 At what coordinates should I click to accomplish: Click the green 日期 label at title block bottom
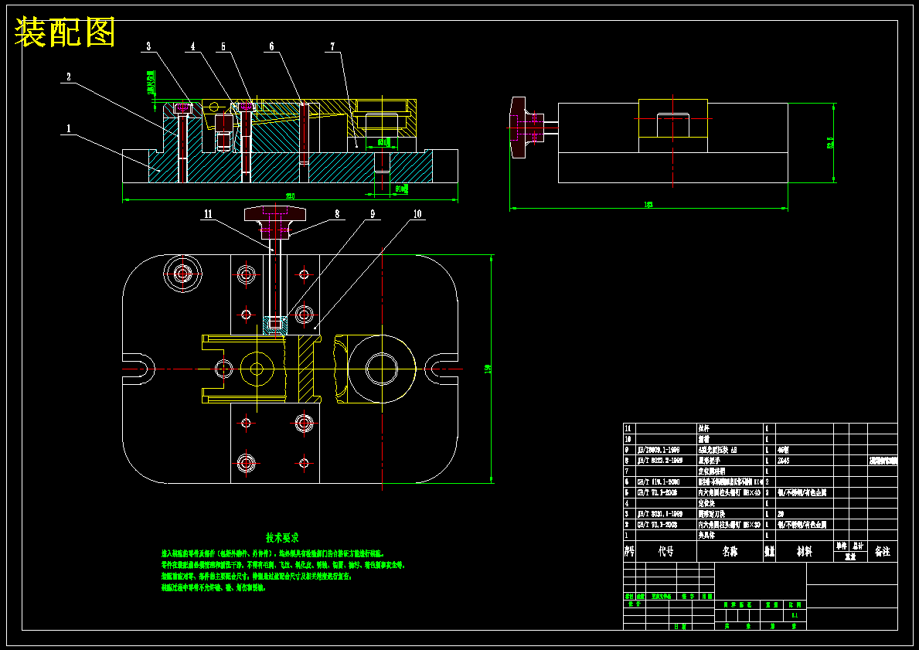679,626
